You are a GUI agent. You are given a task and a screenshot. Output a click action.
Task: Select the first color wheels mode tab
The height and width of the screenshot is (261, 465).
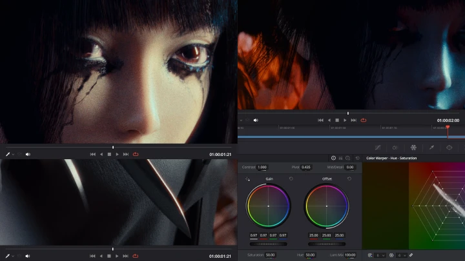tap(333, 158)
